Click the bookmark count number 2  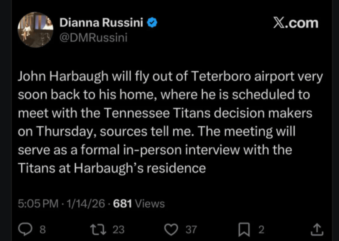coord(261,230)
